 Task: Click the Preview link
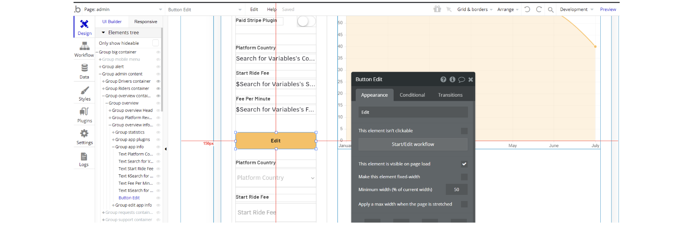608,9
